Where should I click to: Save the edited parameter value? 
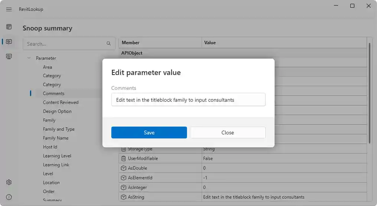coord(149,133)
